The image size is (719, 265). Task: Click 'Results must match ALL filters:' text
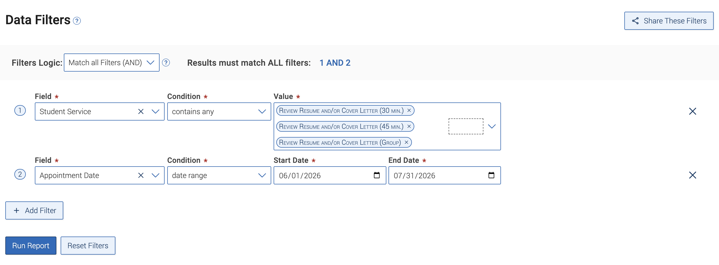249,63
